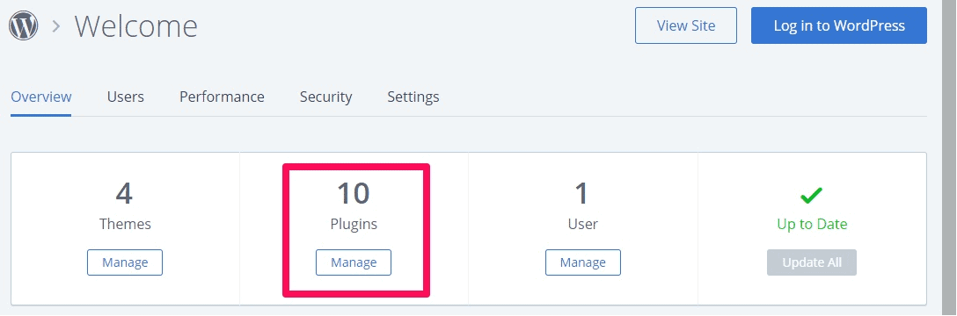Image resolution: width=957 pixels, height=316 pixels.
Task: Click the WordPress logo icon
Action: tap(23, 25)
